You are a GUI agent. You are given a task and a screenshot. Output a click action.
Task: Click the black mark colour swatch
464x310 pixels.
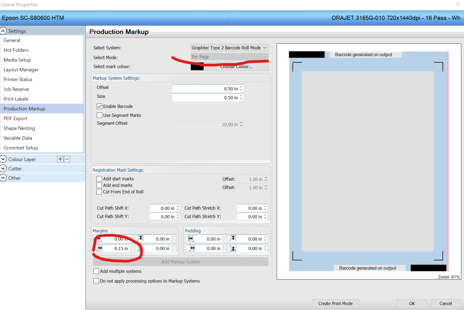coord(197,66)
